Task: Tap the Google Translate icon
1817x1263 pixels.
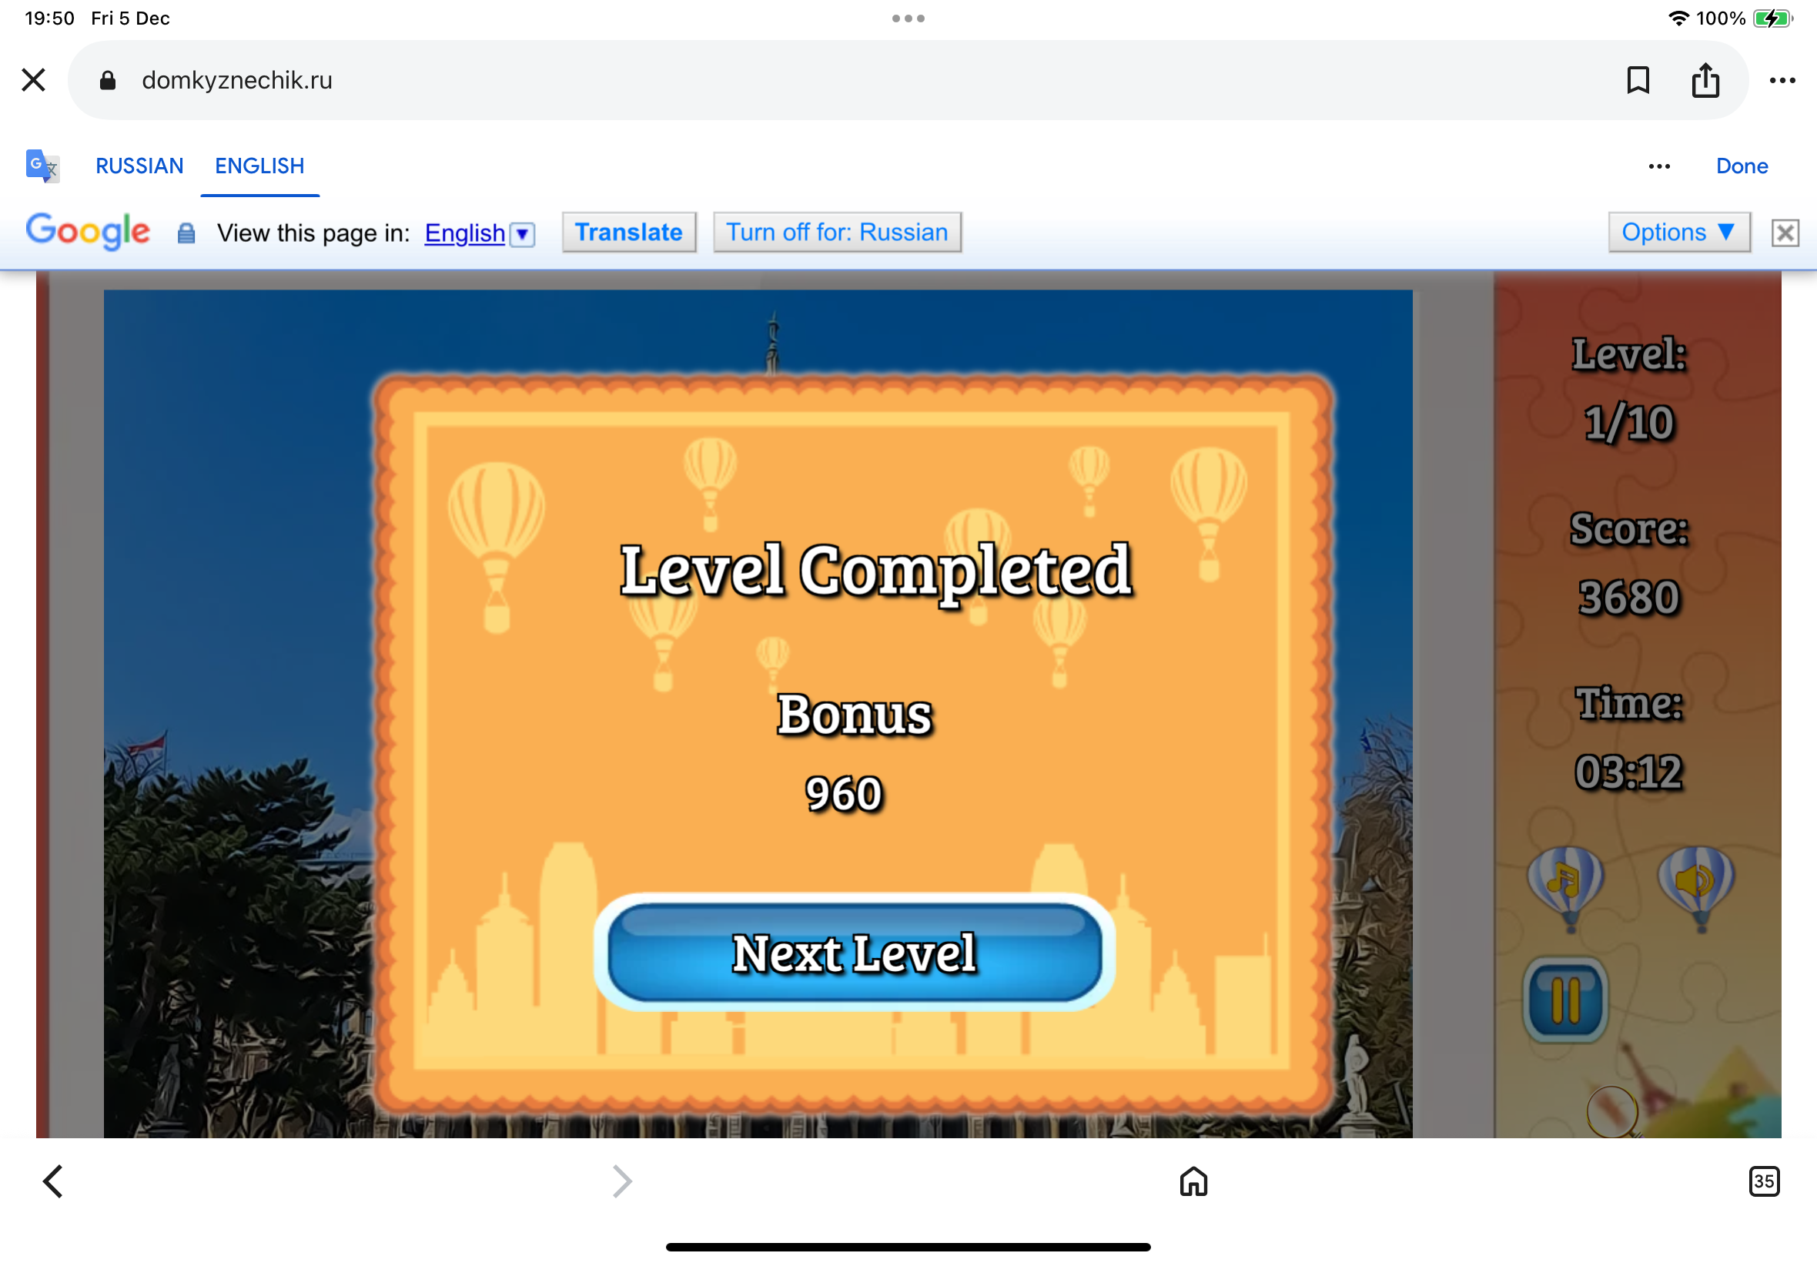Action: click(x=42, y=166)
